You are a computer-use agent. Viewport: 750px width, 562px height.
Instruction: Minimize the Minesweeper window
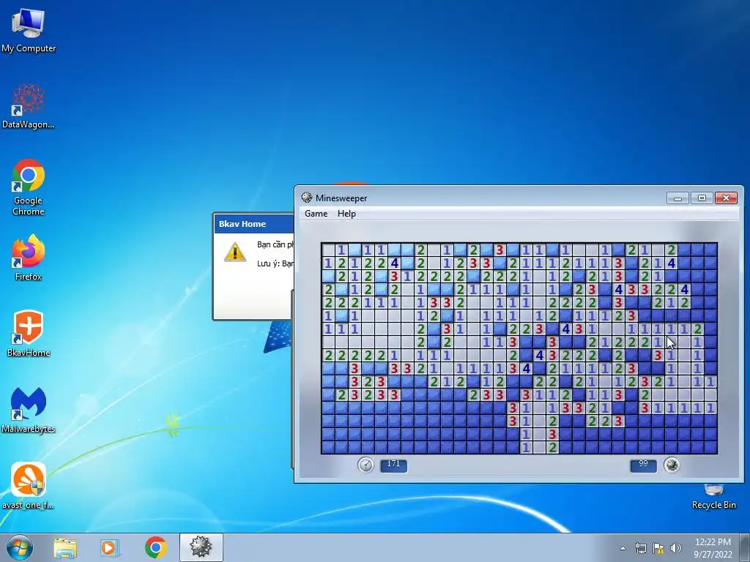[x=677, y=198]
